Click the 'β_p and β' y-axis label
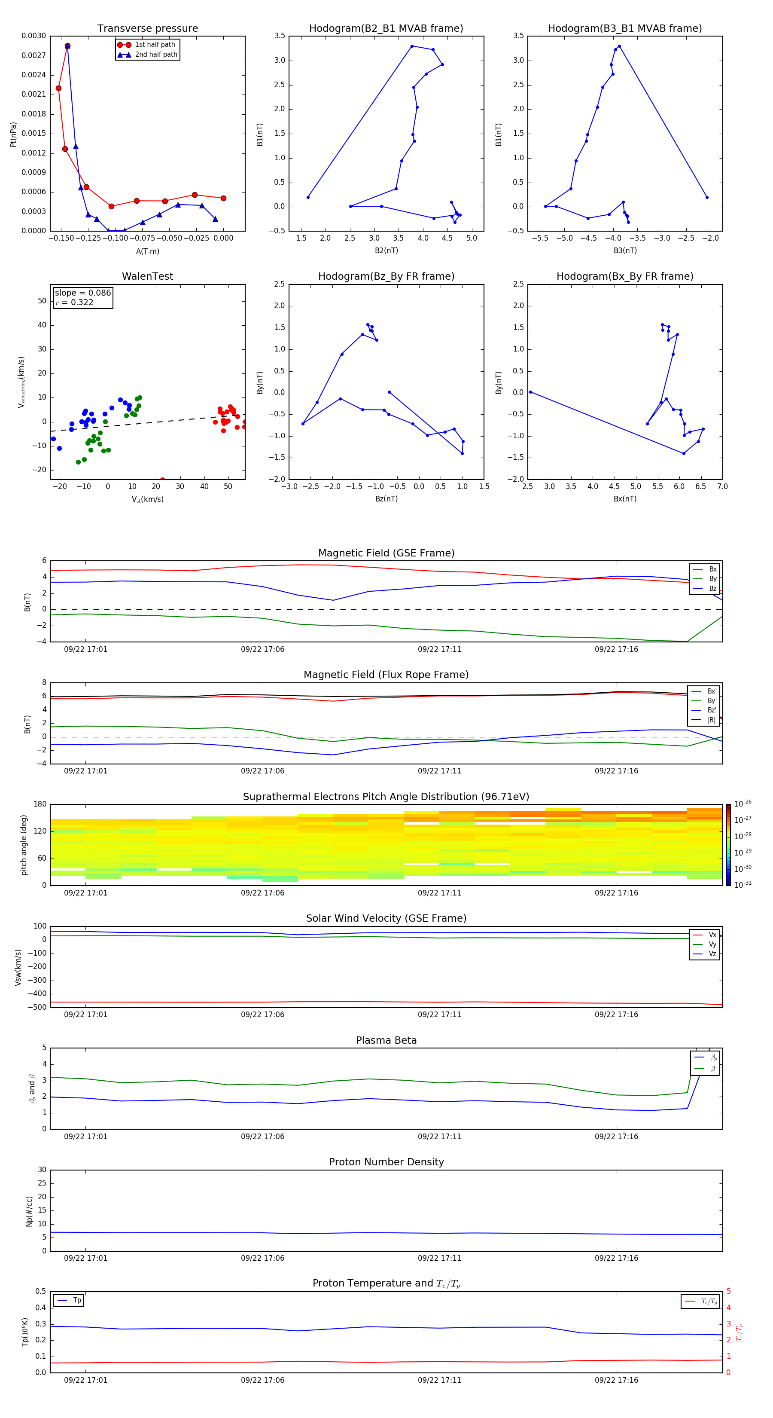 (32, 1088)
